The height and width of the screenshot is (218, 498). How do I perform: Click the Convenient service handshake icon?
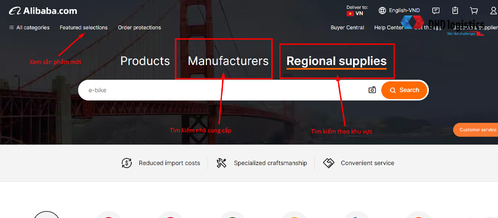pyautogui.click(x=329, y=163)
